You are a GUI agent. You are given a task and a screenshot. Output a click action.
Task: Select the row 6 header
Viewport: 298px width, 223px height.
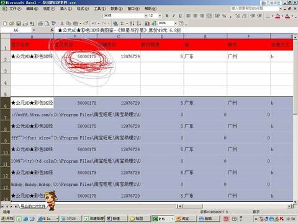click(6, 103)
